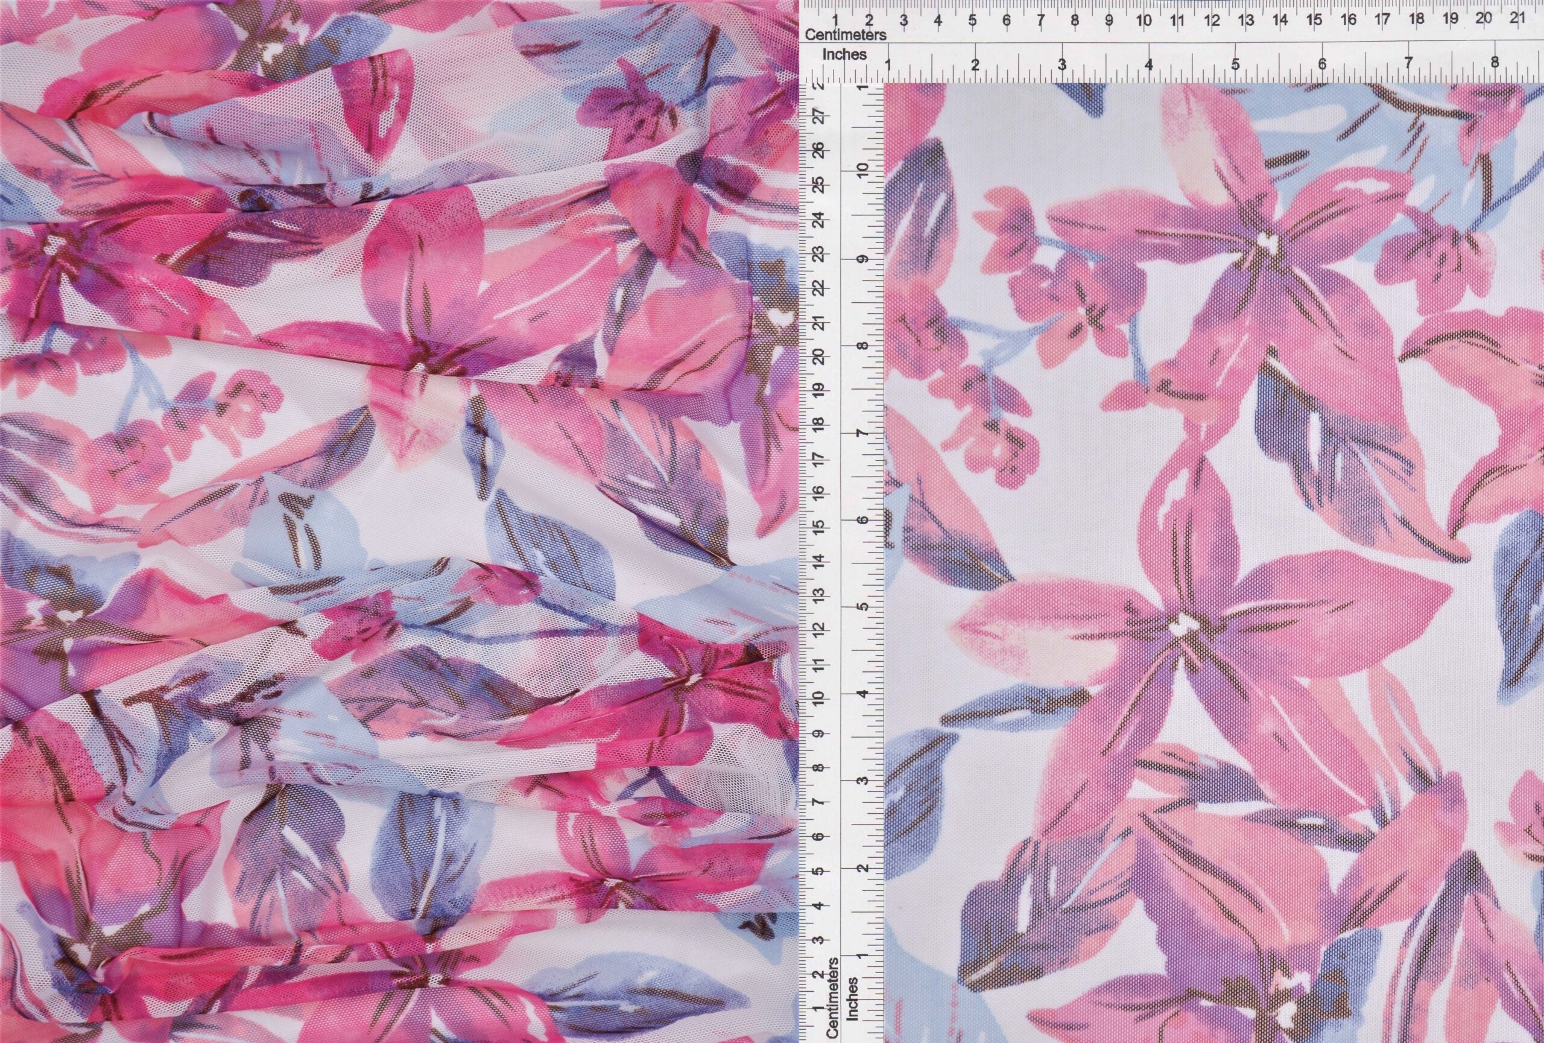
Task: Select the 10 mark on the vertical inches ruler
Action: pyautogui.click(x=862, y=170)
